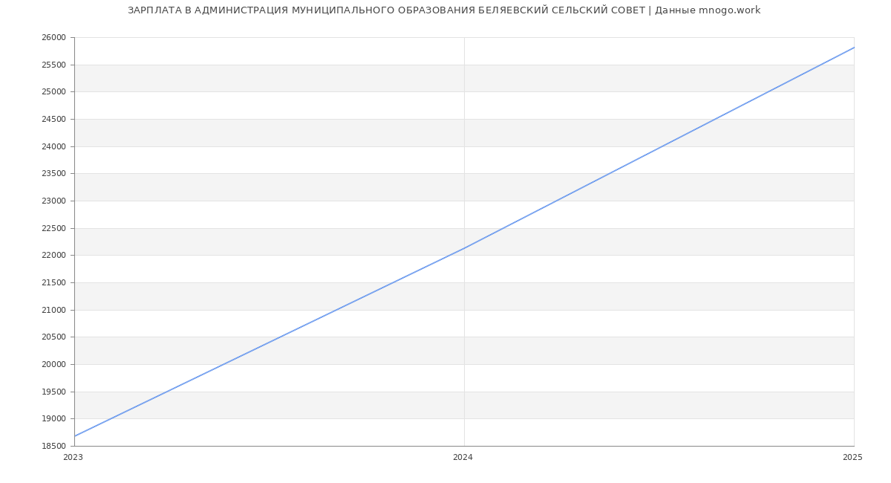Click the 2023 x-axis label
Screen dimensions: 891x483
[74, 458]
